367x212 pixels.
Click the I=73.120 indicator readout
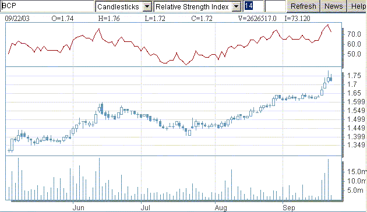pyautogui.click(x=297, y=18)
